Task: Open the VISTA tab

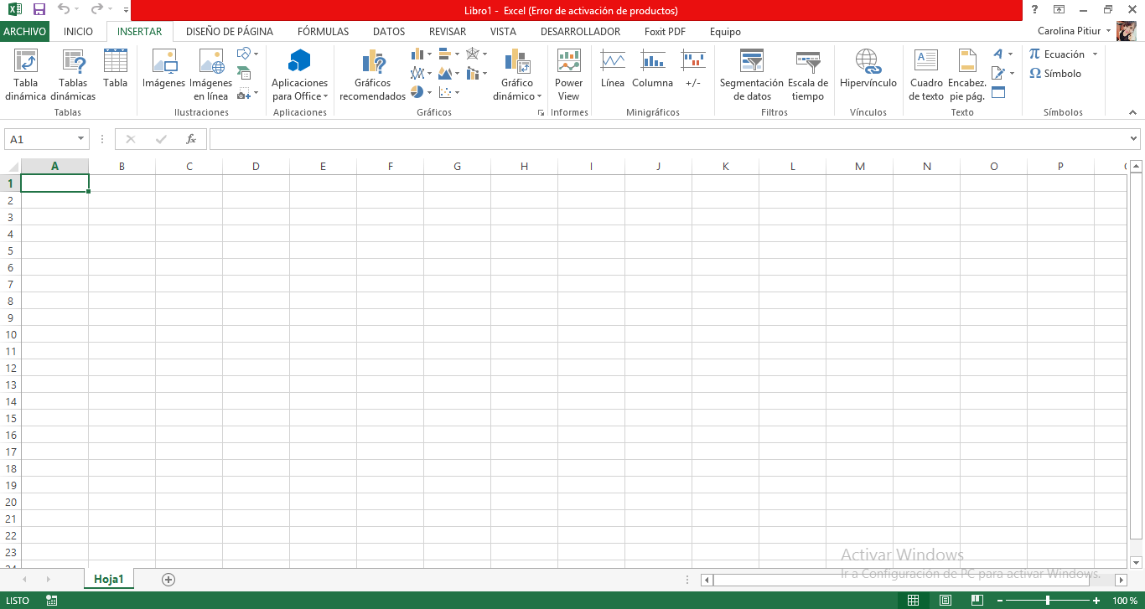Action: point(503,31)
